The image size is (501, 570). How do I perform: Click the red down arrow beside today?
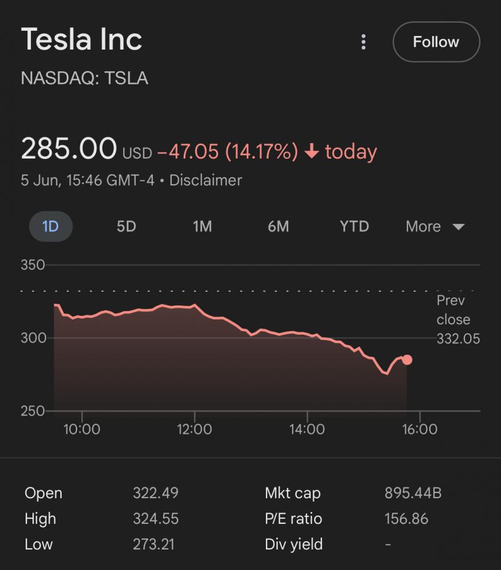(312, 152)
